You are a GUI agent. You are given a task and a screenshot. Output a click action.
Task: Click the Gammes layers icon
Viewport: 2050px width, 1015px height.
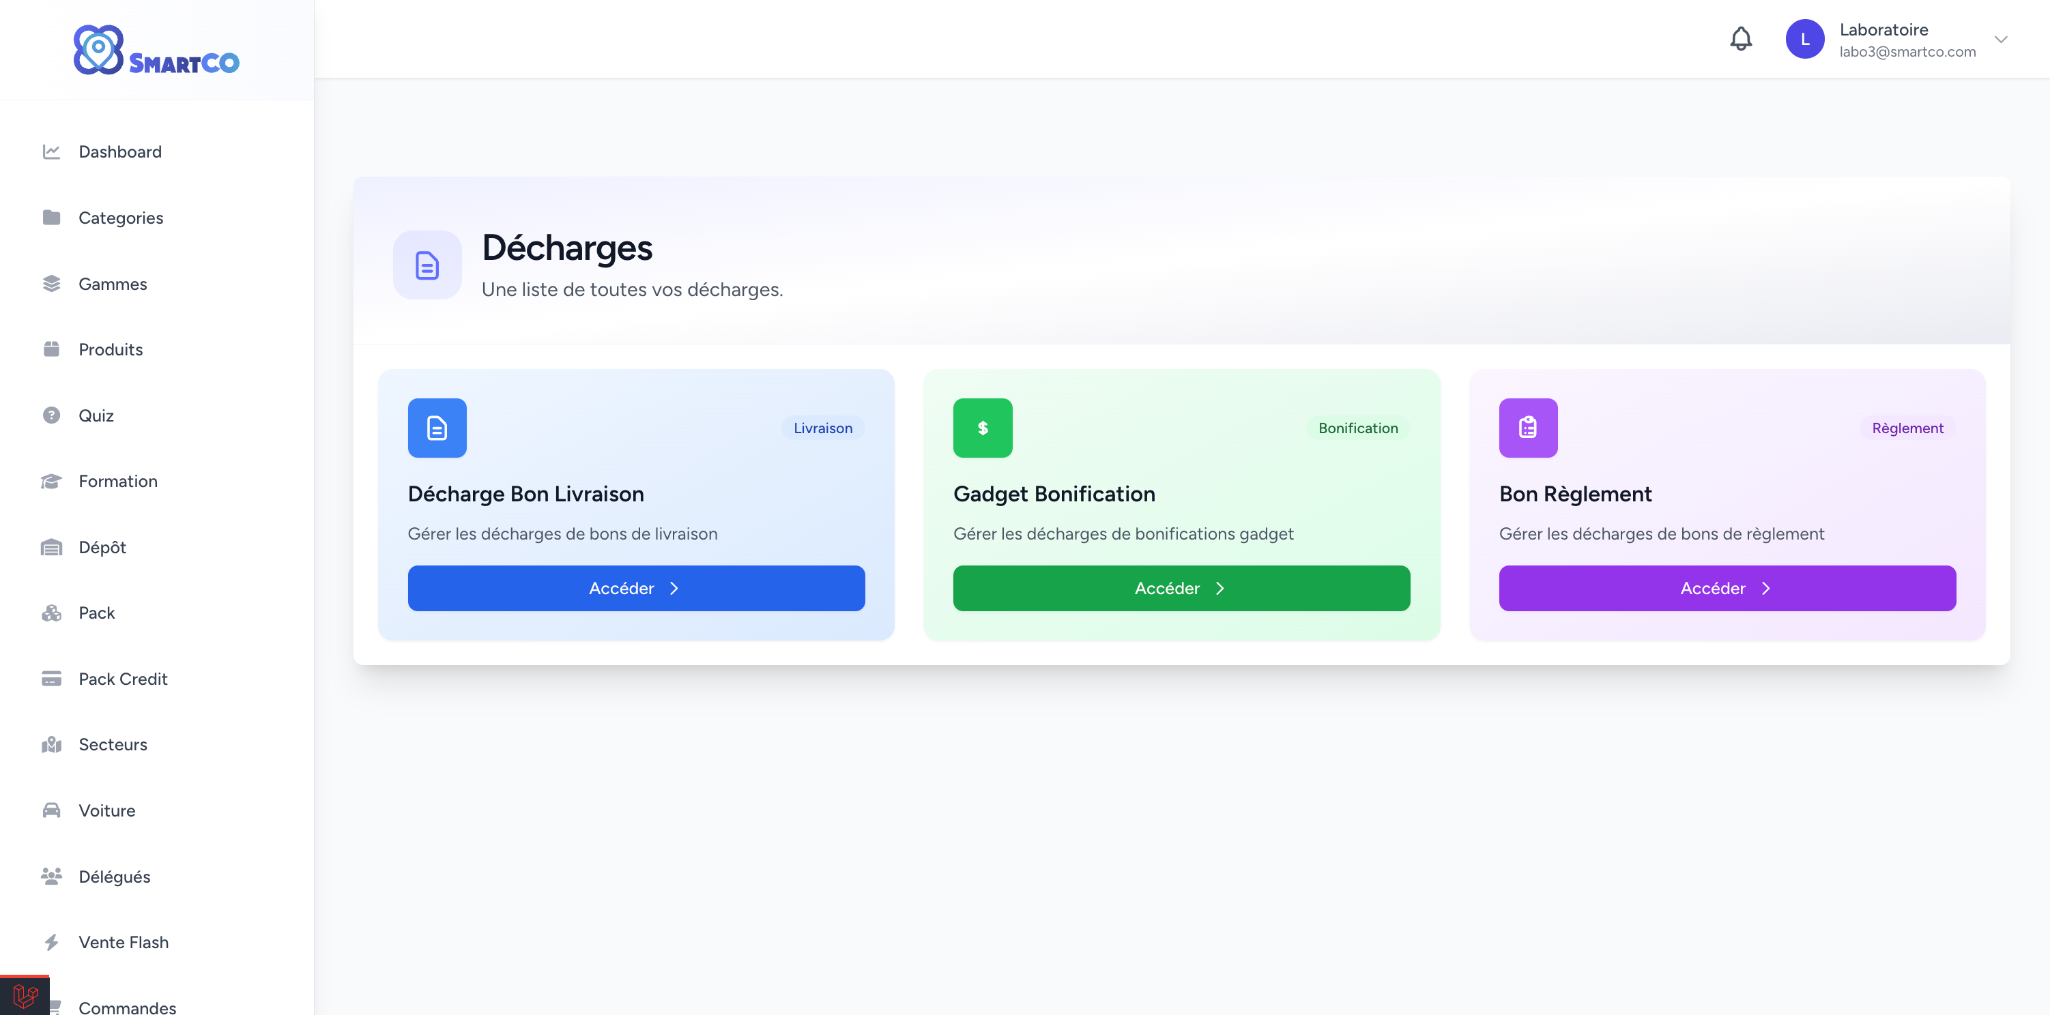52,284
